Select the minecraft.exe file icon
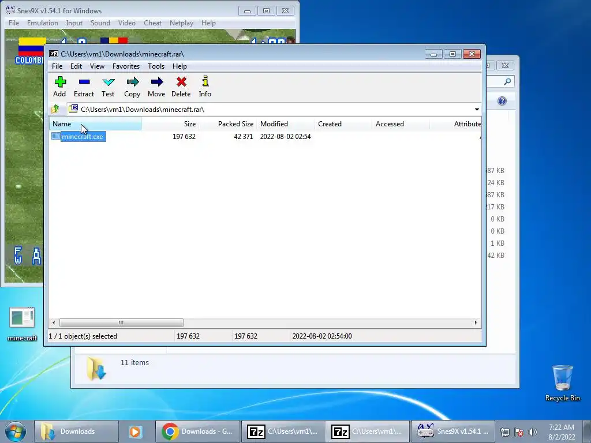Image resolution: width=591 pixels, height=443 pixels. tap(56, 136)
